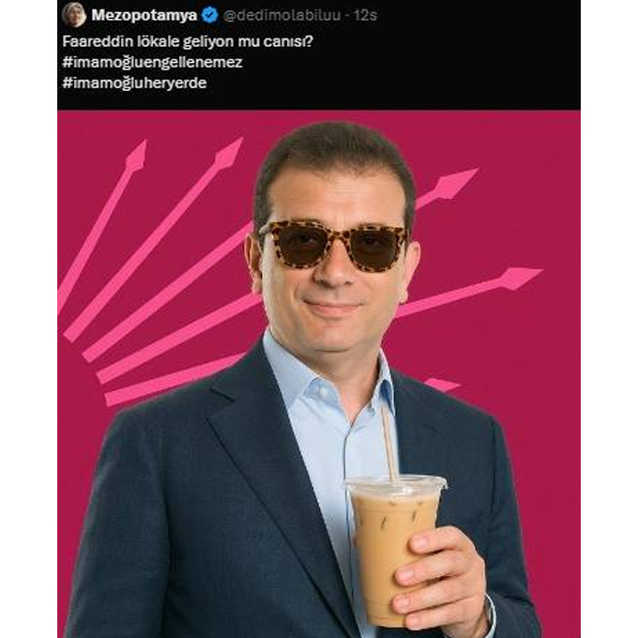
Task: Open the Mezopotamya profile avatar
Action: [74, 15]
